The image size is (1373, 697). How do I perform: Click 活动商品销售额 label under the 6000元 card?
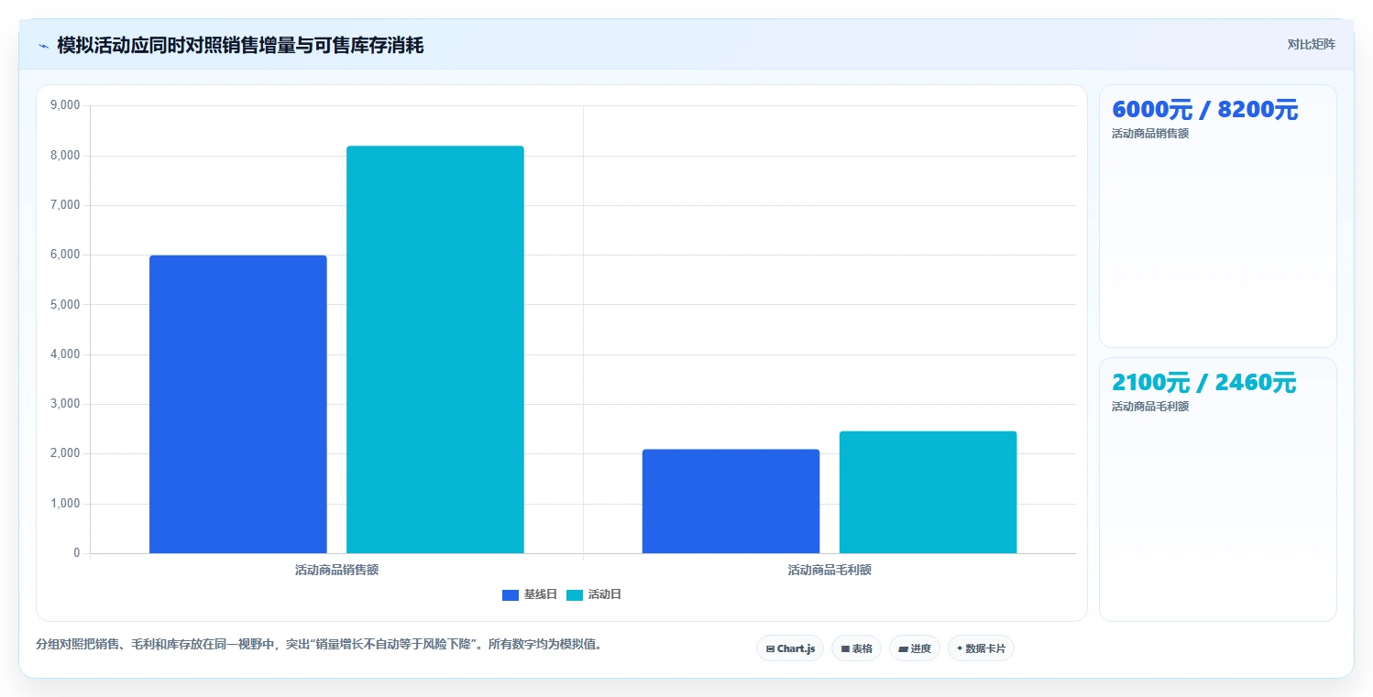[1150, 134]
